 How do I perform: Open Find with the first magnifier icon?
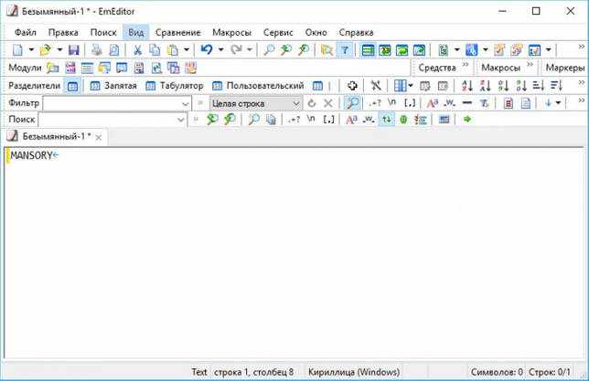269,50
